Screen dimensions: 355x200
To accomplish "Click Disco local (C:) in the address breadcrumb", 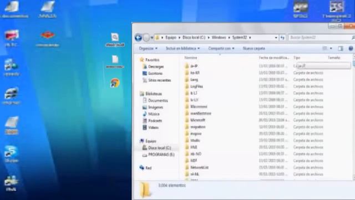I will (194, 37).
